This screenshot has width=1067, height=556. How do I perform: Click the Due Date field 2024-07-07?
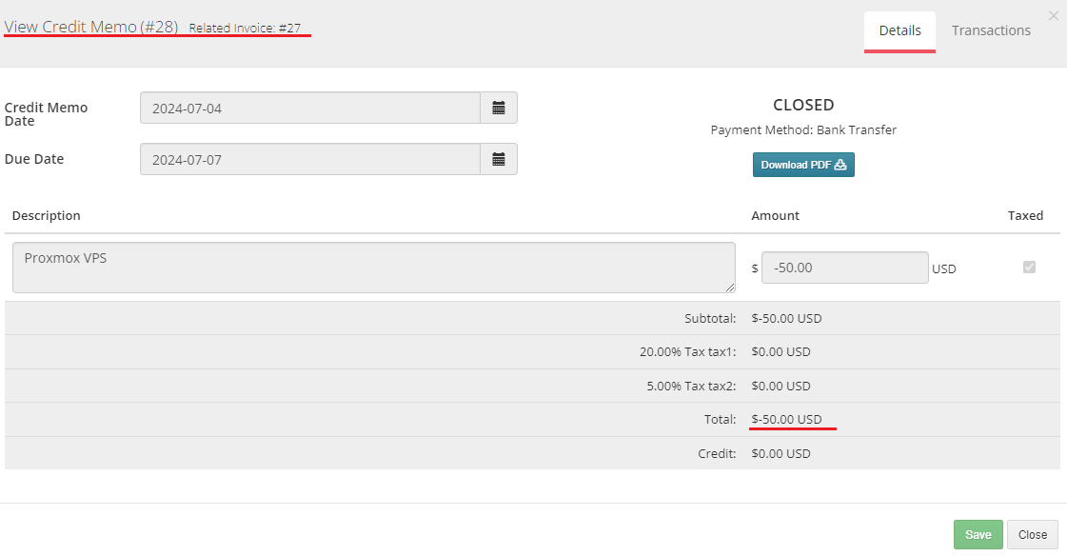click(309, 159)
